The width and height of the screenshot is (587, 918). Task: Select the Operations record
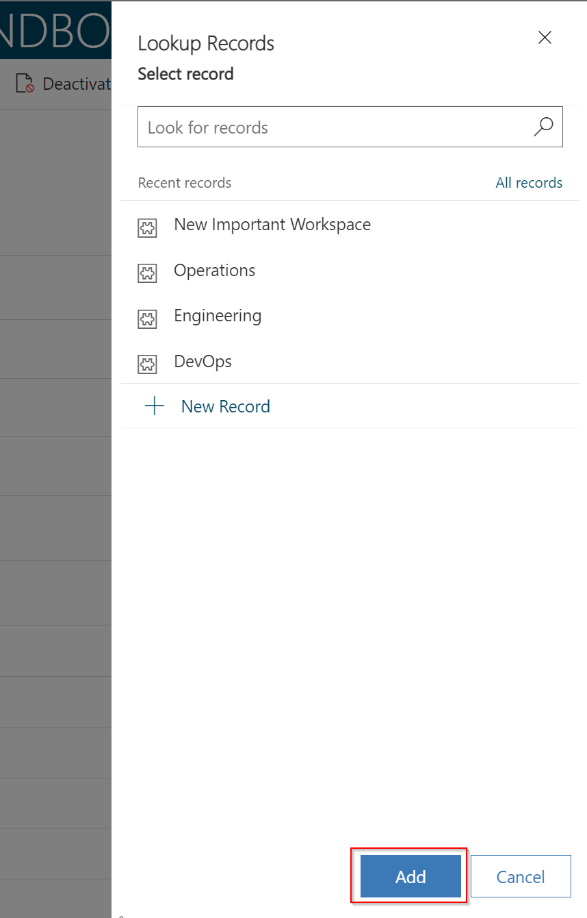pyautogui.click(x=214, y=271)
